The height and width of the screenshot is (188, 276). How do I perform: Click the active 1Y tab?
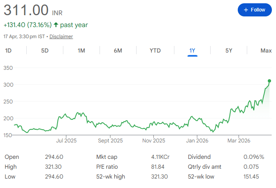192,50
